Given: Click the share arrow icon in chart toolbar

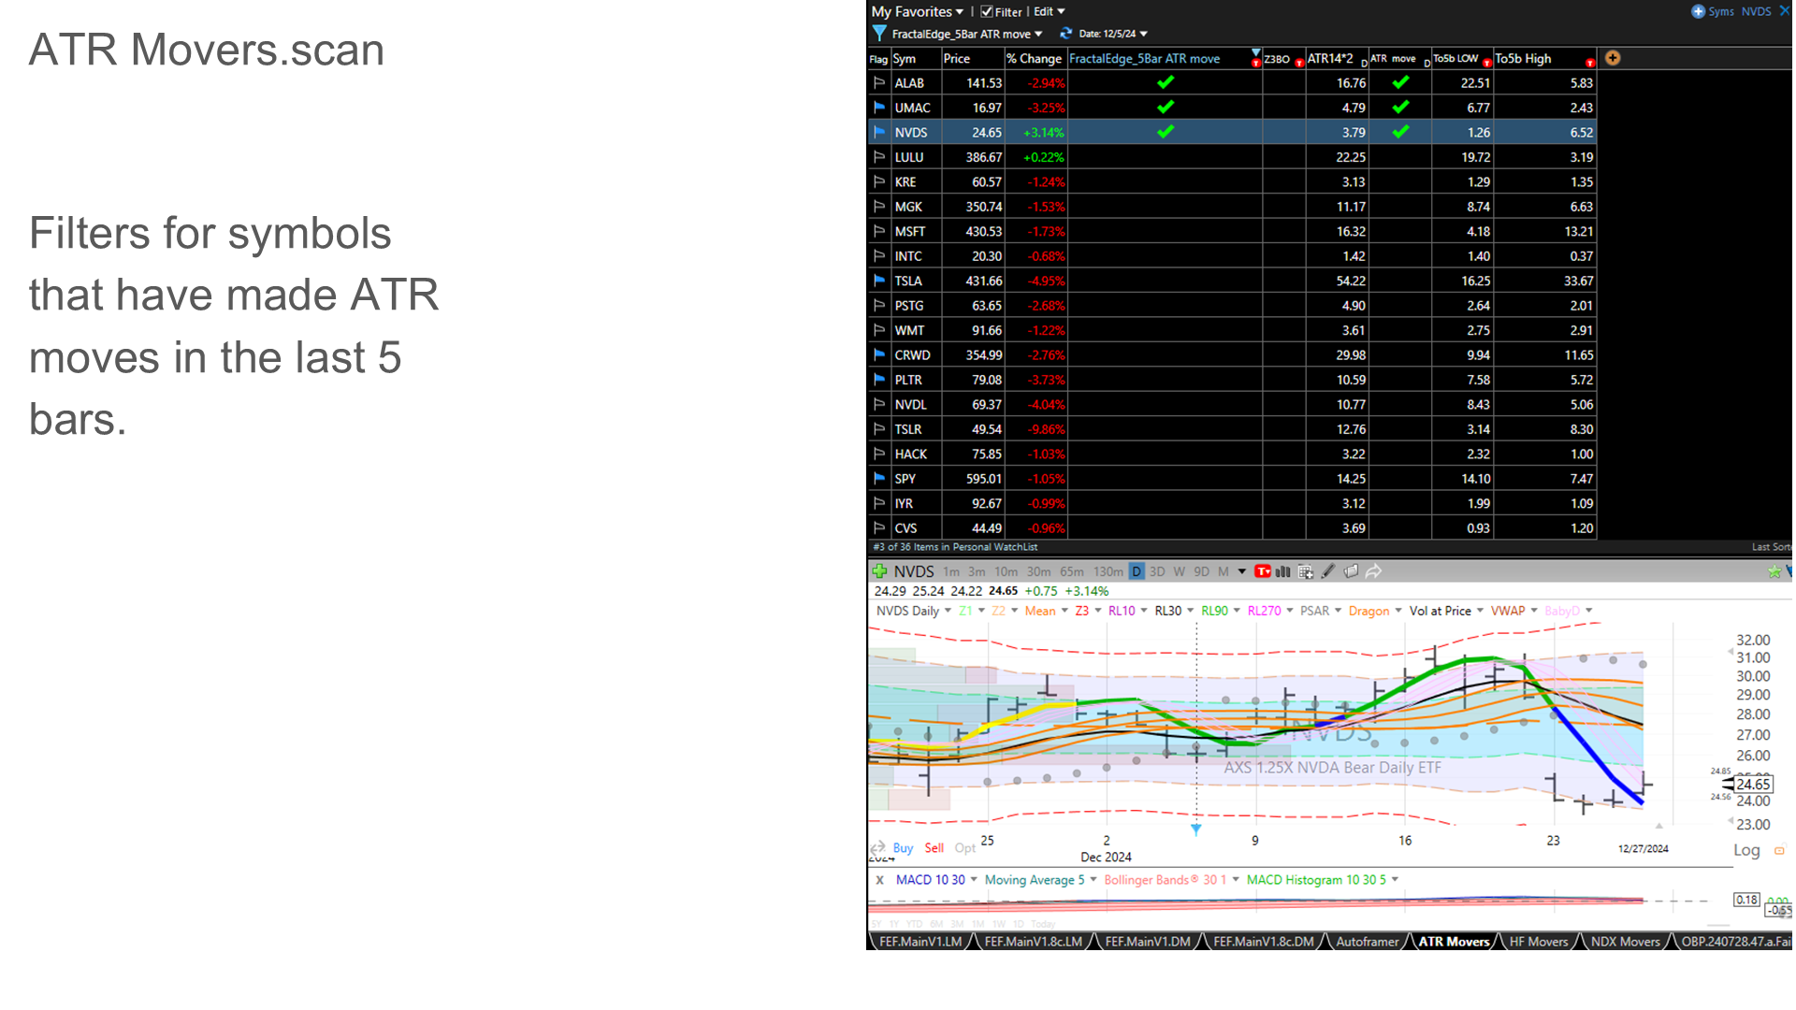Looking at the screenshot, I should click(1374, 571).
